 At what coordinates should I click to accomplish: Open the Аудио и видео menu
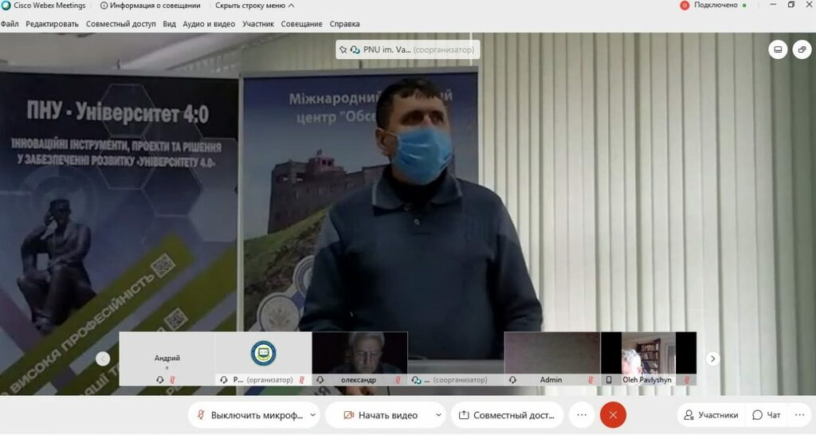(x=209, y=24)
